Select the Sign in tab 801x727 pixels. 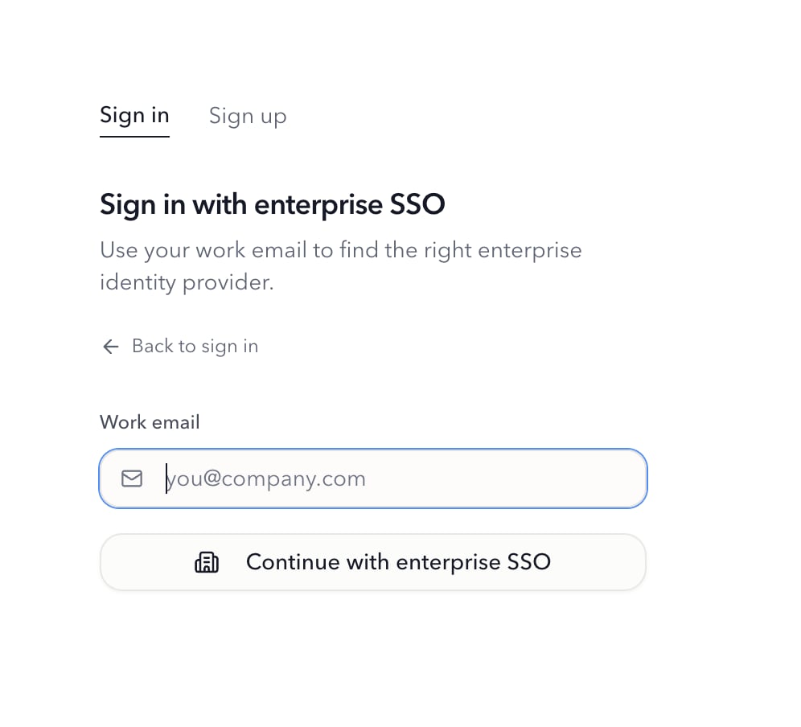tap(134, 116)
